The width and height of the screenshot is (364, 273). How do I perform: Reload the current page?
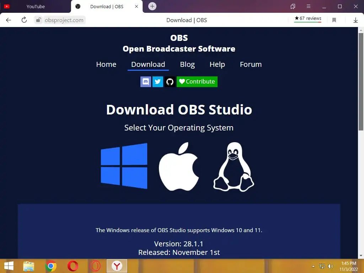point(24,20)
